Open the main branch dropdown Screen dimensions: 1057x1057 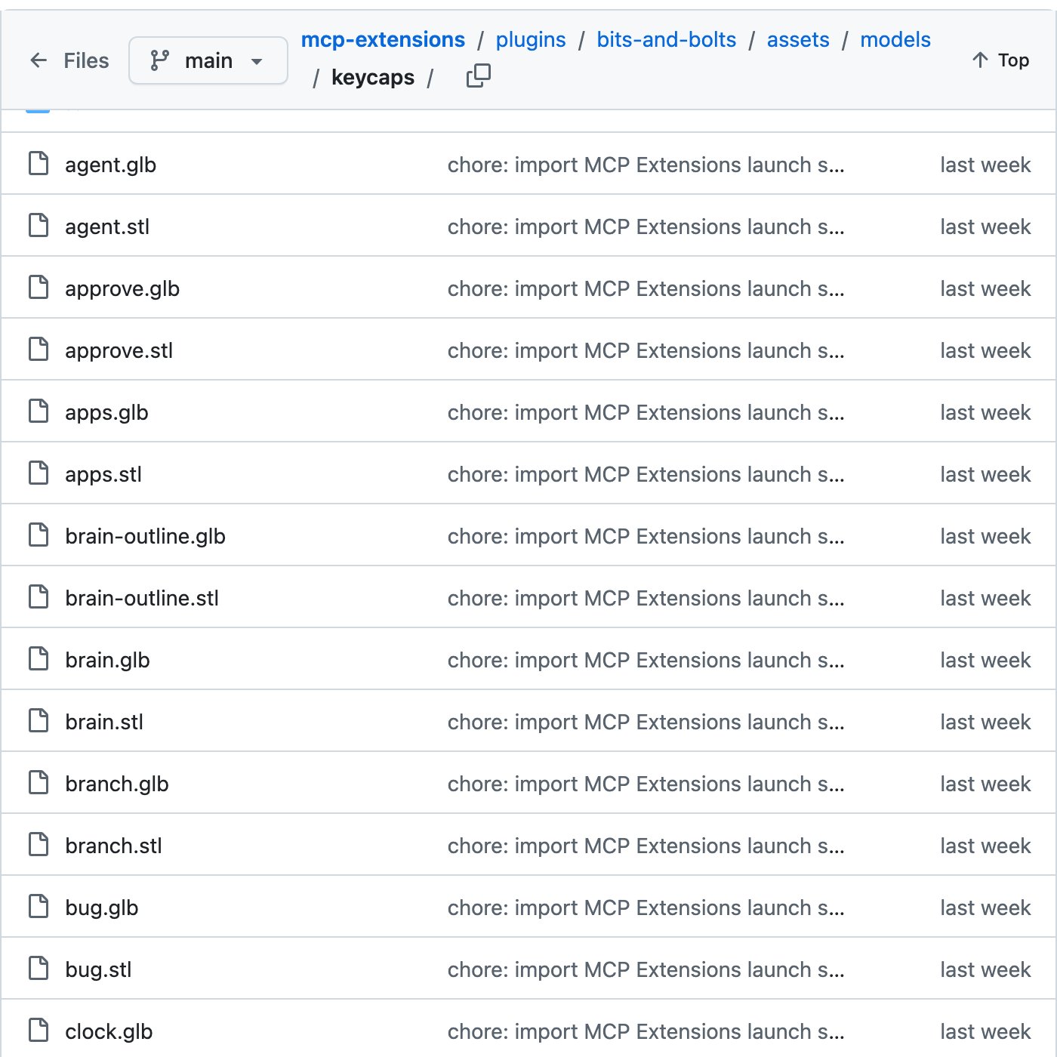(208, 60)
